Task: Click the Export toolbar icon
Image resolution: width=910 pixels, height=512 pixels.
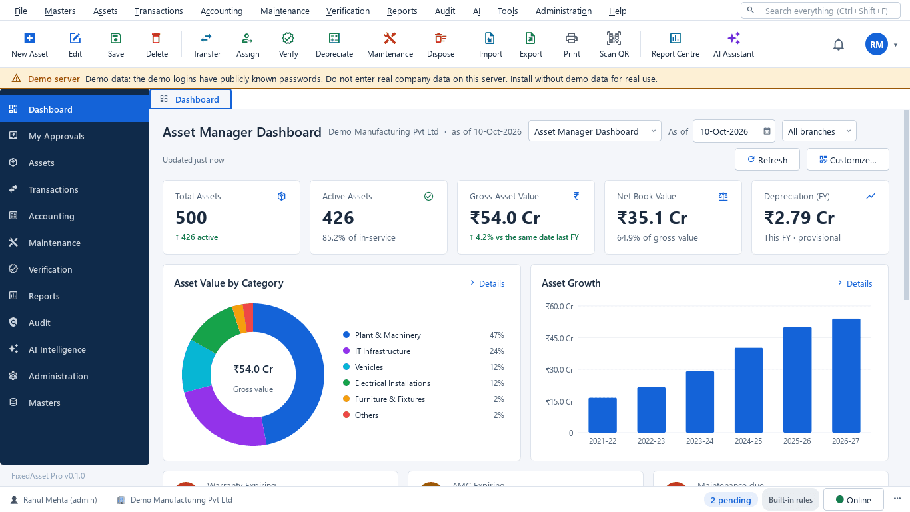Action: (x=530, y=38)
